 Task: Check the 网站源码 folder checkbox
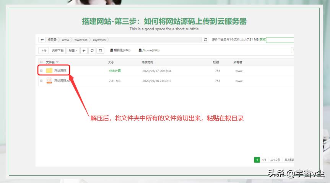click(x=41, y=70)
